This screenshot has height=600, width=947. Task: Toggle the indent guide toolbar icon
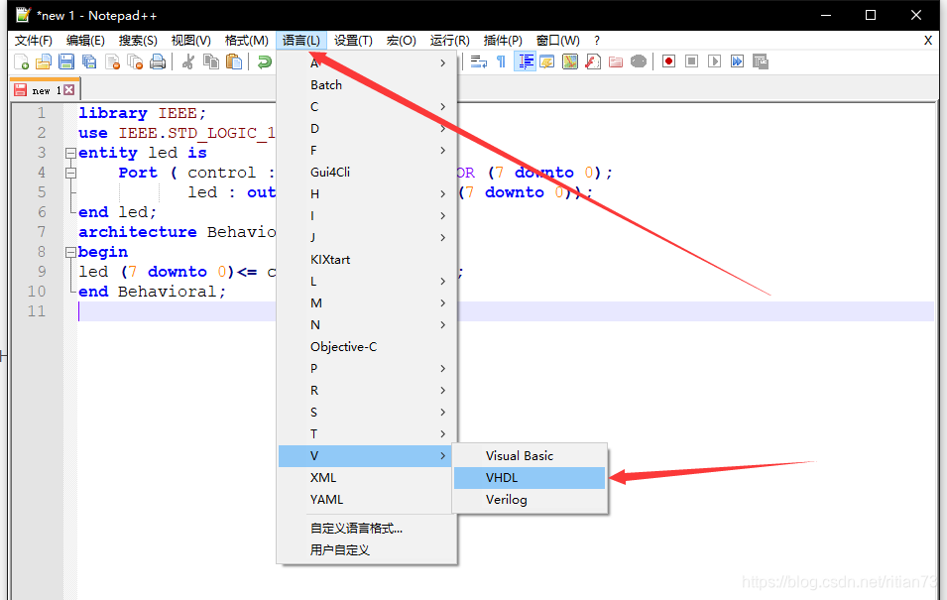tap(525, 61)
